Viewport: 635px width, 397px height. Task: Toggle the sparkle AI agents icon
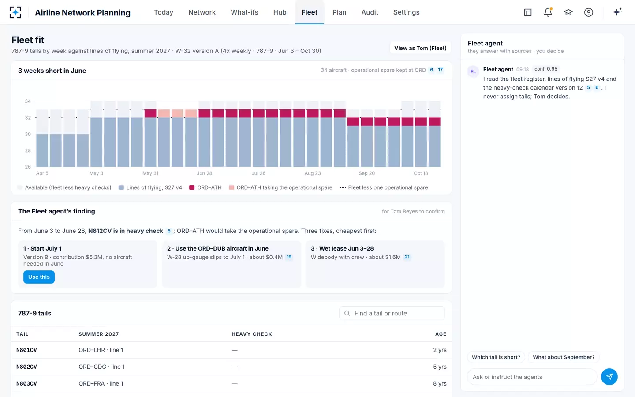tap(617, 12)
